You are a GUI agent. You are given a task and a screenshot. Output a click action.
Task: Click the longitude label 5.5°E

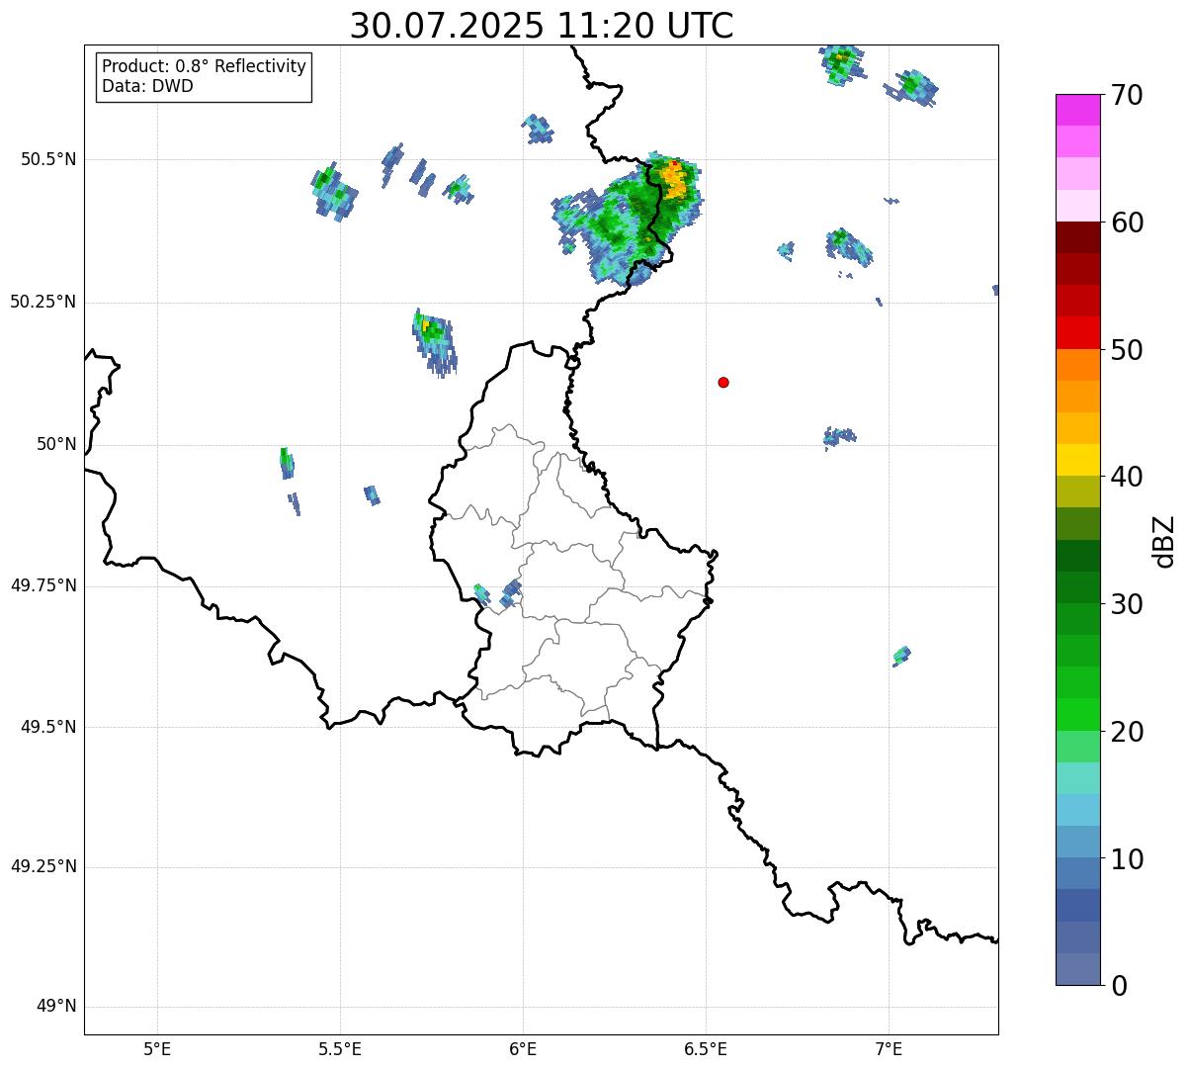[x=340, y=1048]
